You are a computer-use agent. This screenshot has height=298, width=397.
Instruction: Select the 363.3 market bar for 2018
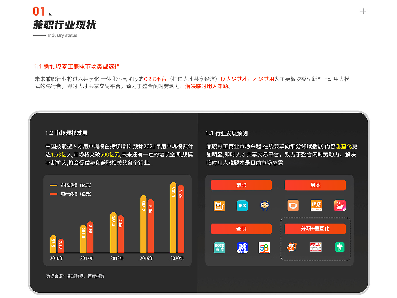pos(113,232)
